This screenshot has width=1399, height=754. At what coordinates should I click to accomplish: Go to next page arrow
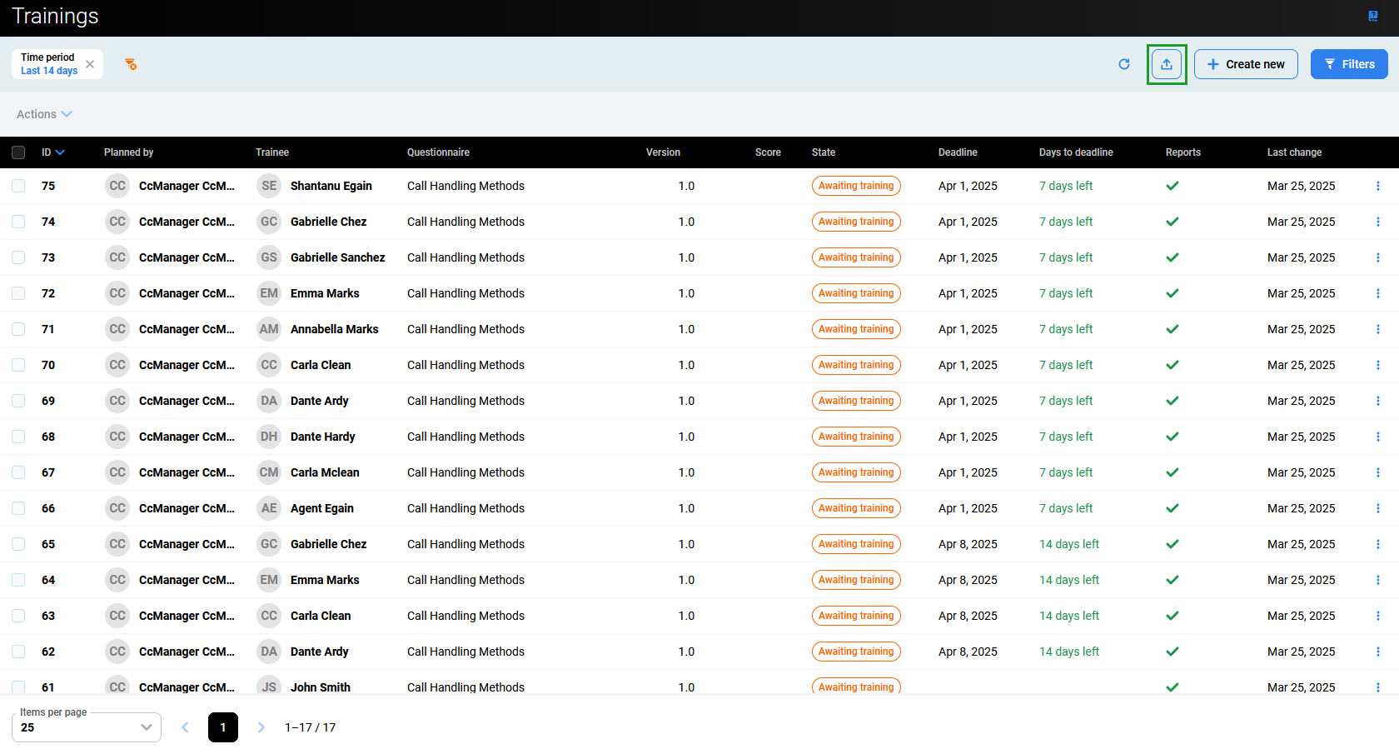click(261, 727)
